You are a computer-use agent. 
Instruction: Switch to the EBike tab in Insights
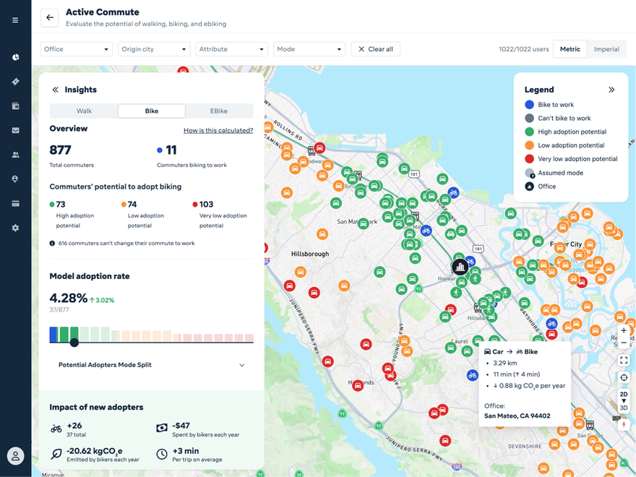[218, 111]
